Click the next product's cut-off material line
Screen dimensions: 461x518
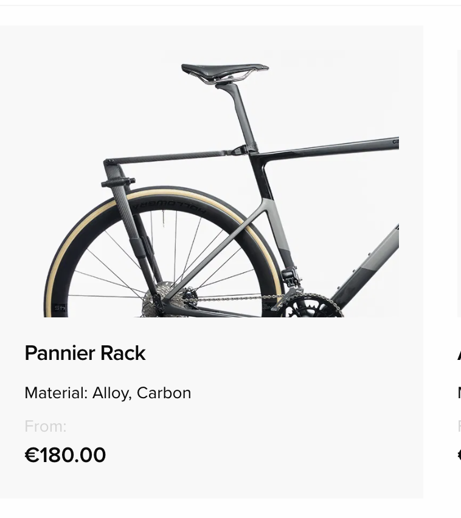click(459, 393)
